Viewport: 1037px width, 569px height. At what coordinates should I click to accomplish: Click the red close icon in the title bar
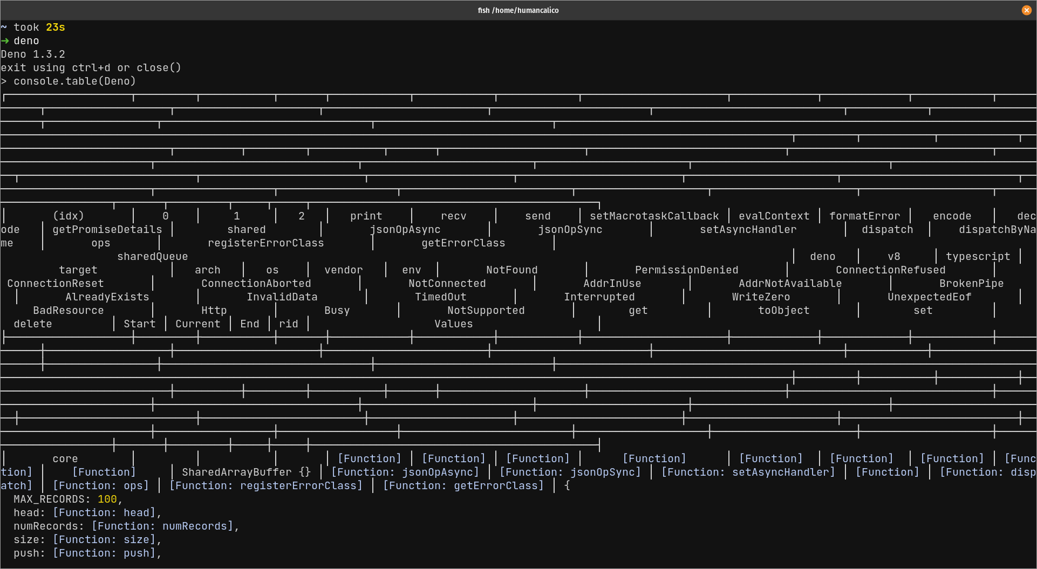click(1026, 10)
